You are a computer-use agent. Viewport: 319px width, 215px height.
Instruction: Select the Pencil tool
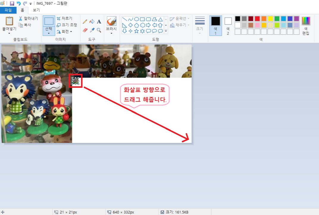[85, 22]
